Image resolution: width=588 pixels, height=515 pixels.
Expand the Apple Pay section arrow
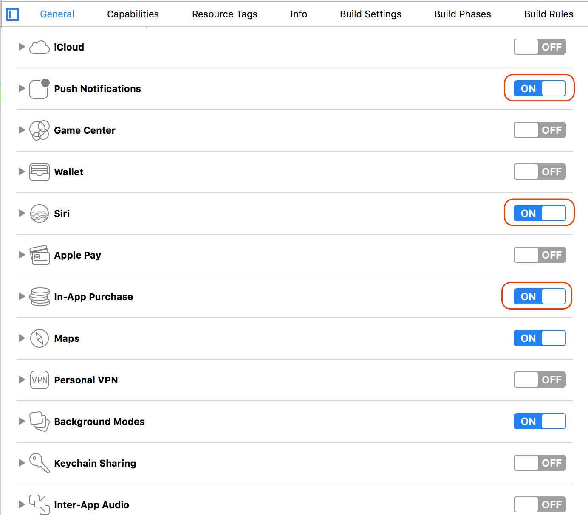(x=22, y=255)
